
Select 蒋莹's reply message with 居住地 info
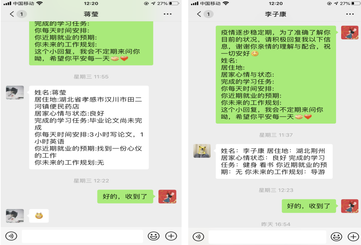(x=89, y=127)
